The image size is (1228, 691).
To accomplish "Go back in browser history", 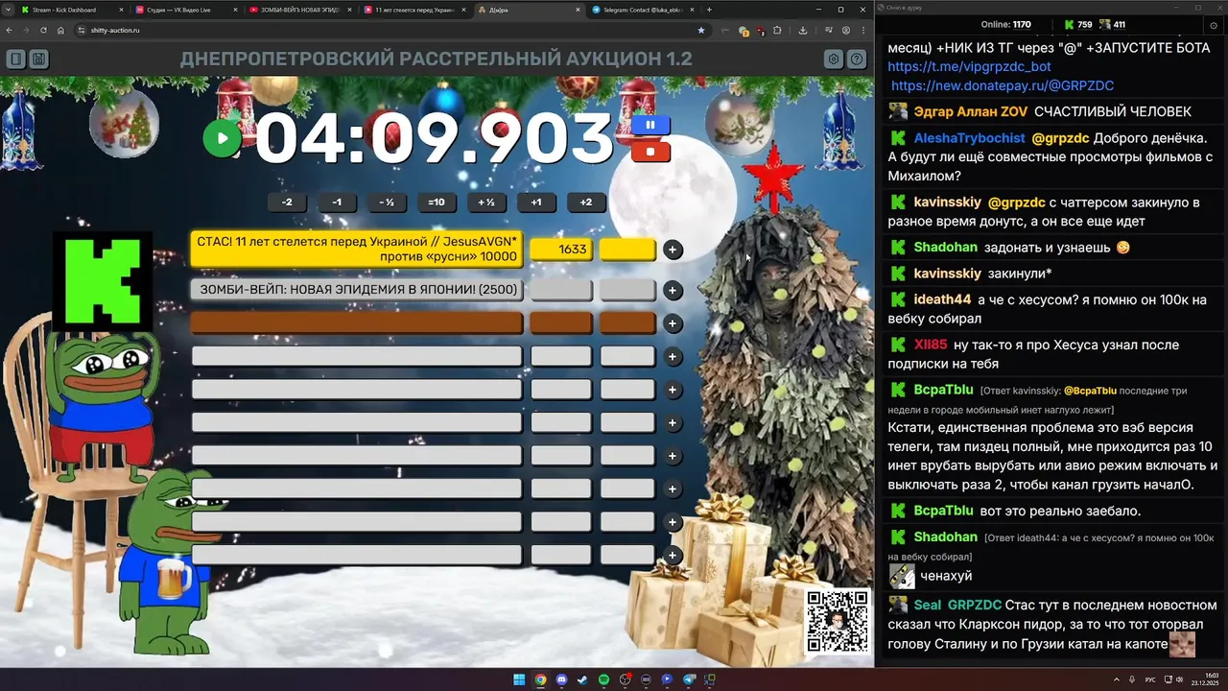I will pos(10,30).
